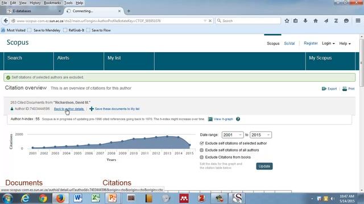Click the plus icon for saving documents
Image resolution: width=364 pixels, height=204 pixels.
click(92, 109)
